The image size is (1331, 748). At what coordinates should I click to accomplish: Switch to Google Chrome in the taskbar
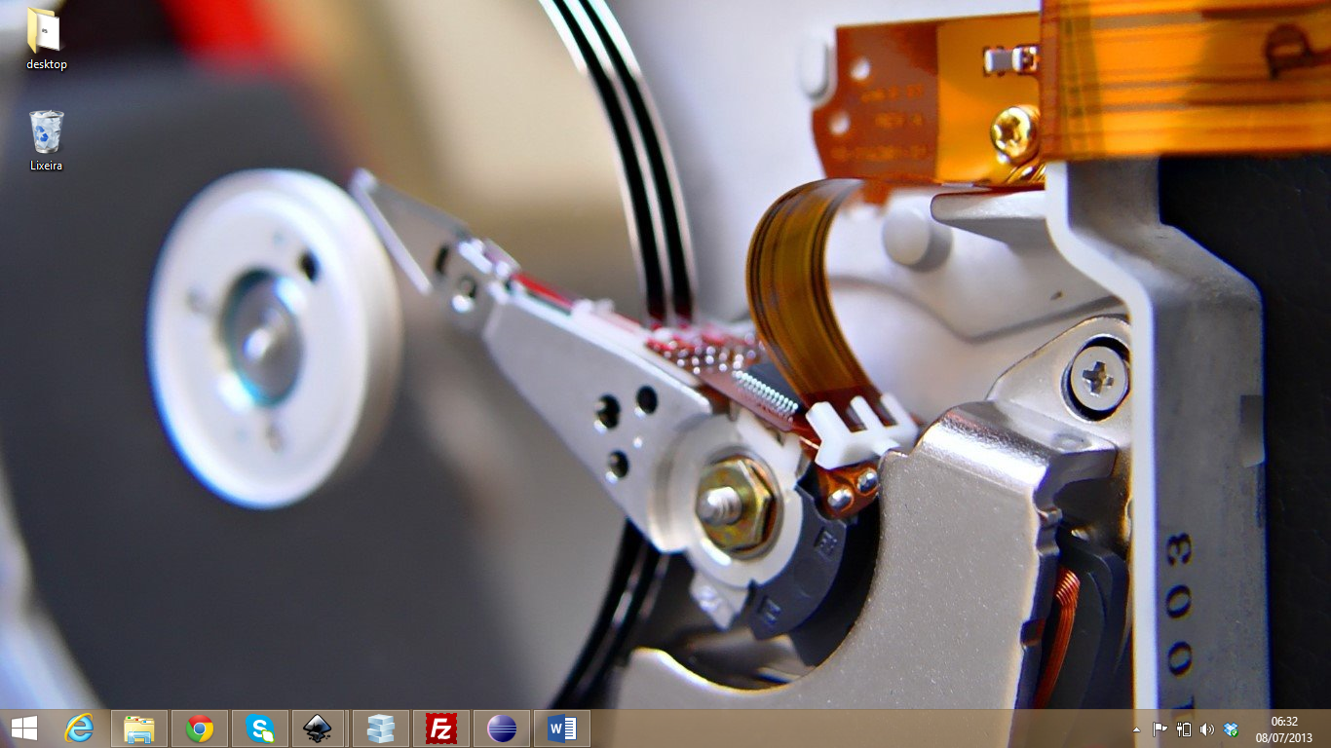(200, 729)
